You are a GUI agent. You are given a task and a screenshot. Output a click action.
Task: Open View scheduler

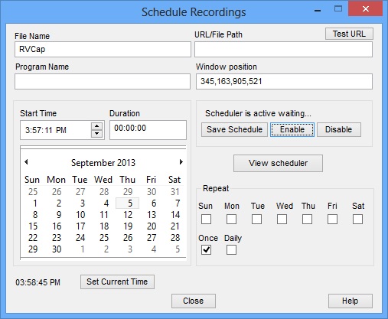pyautogui.click(x=278, y=163)
